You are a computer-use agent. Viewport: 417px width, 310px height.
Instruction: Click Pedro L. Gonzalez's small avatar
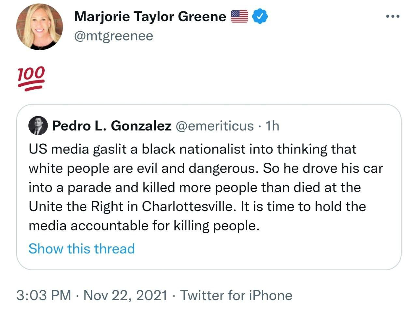pyautogui.click(x=38, y=126)
